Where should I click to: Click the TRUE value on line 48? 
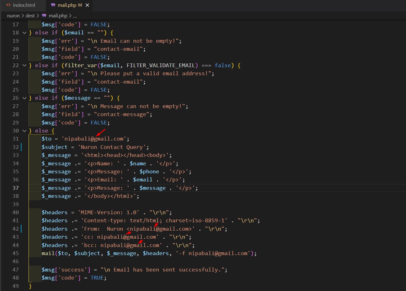coord(97,278)
